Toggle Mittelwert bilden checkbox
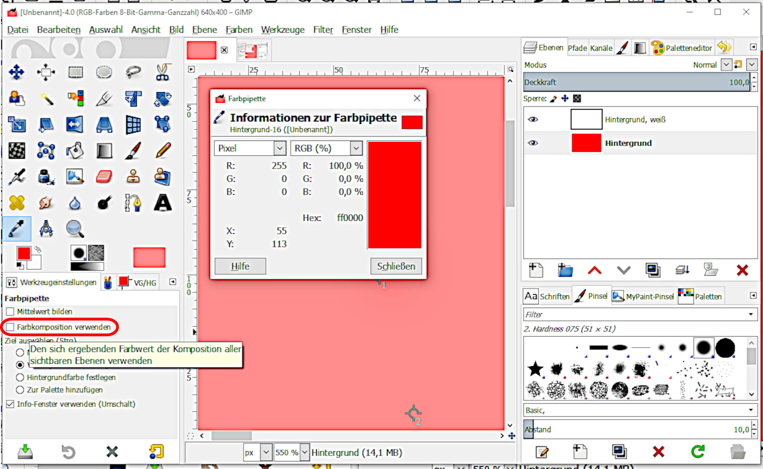 point(10,311)
